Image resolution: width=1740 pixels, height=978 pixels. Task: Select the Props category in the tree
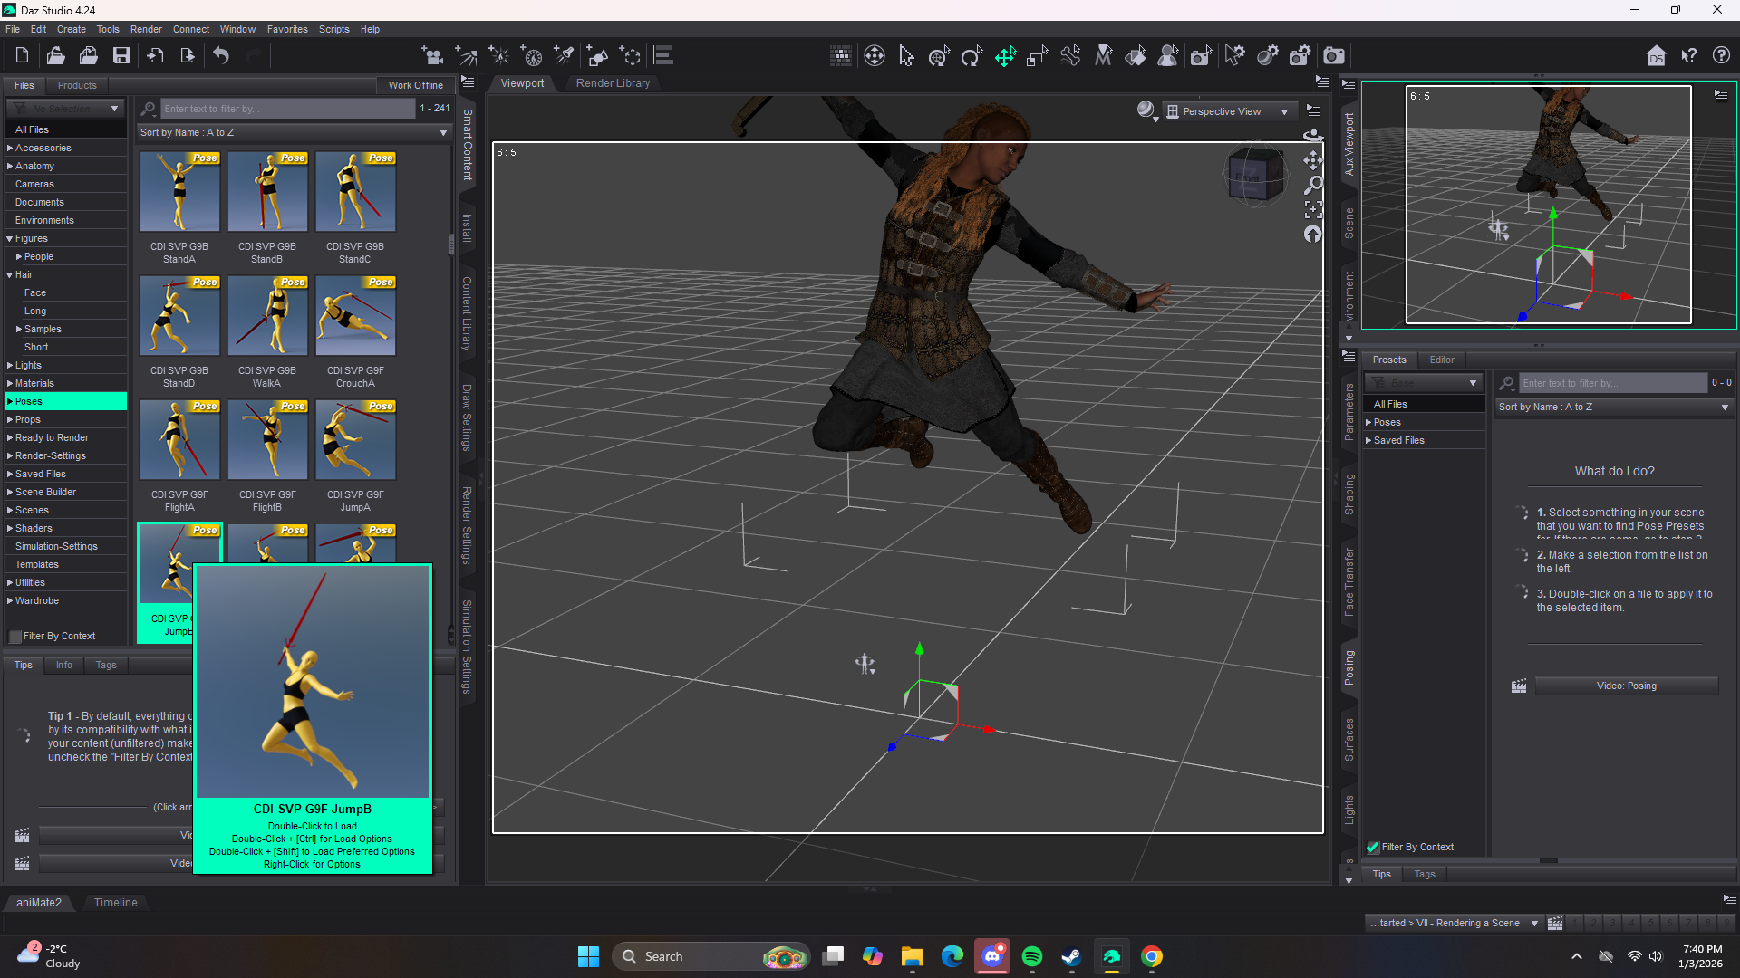[27, 419]
